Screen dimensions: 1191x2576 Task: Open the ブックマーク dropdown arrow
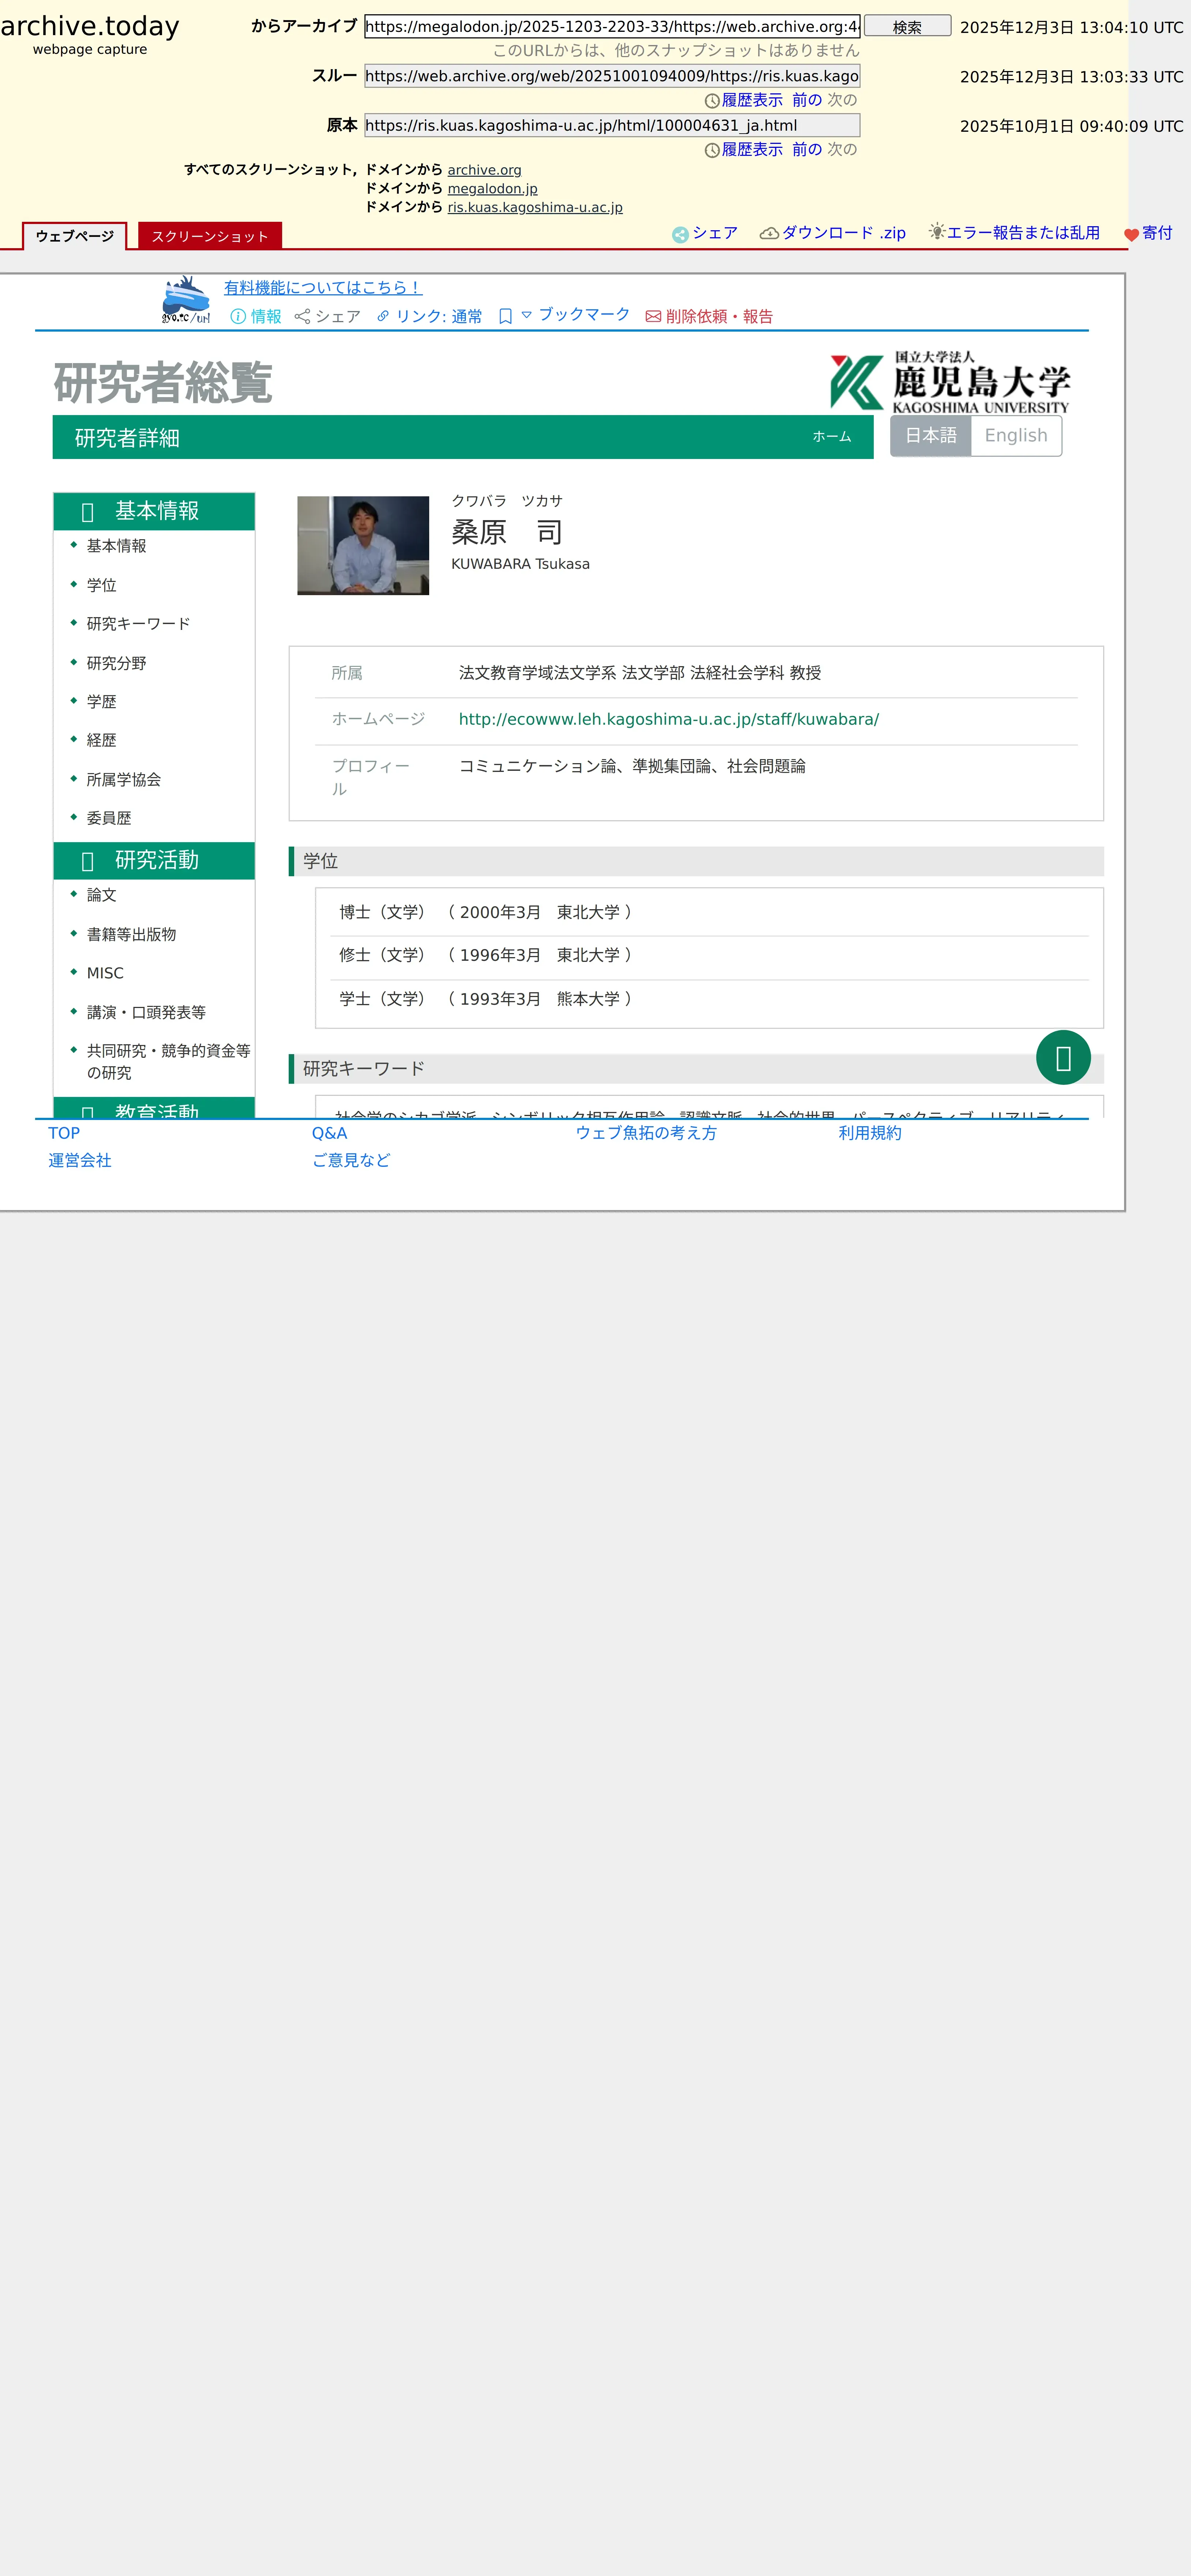527,315
